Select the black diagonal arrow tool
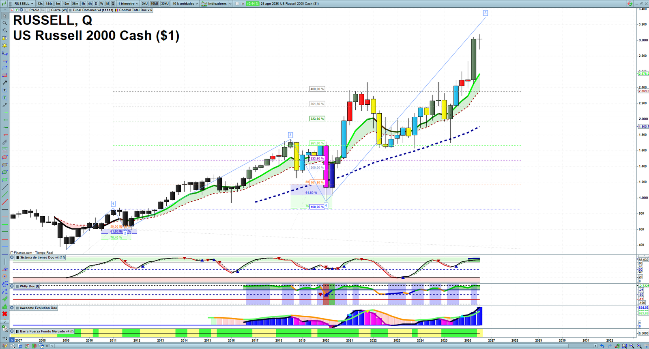The width and height of the screenshot is (649, 349). point(5,82)
